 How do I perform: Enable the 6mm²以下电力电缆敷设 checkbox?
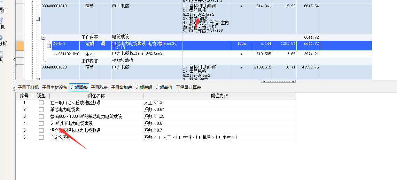click(x=41, y=124)
